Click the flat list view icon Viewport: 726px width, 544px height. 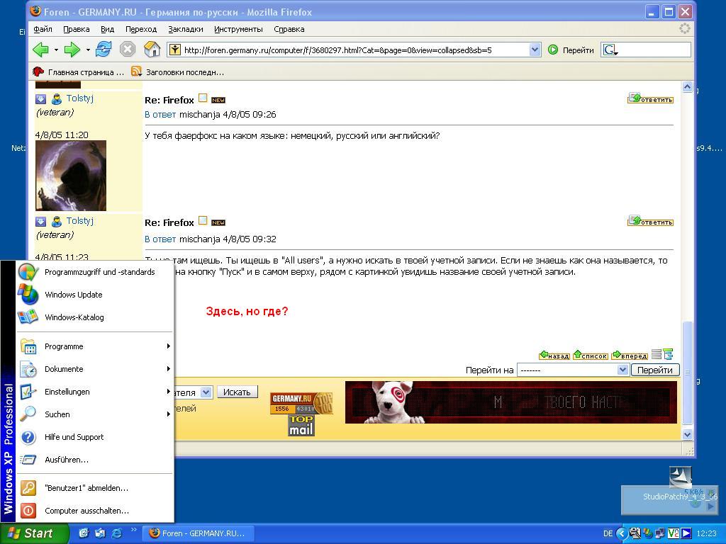pos(657,354)
